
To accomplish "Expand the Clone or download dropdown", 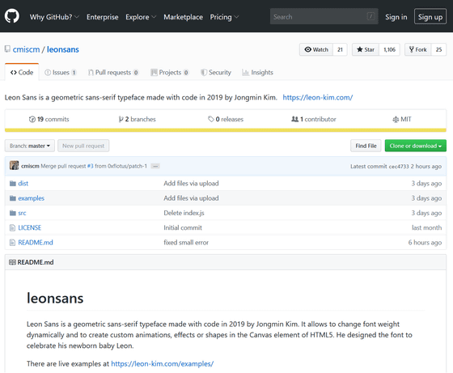I will click(416, 146).
